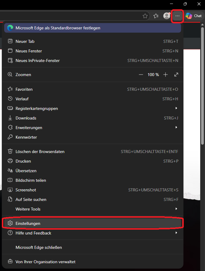
Task: Click the Screenshot scissors icon
Action: coord(10,190)
